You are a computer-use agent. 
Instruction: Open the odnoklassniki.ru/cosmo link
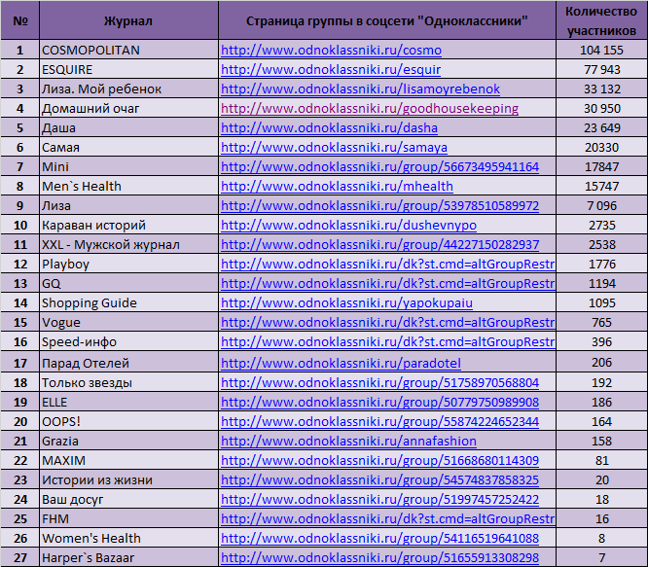[x=331, y=51]
